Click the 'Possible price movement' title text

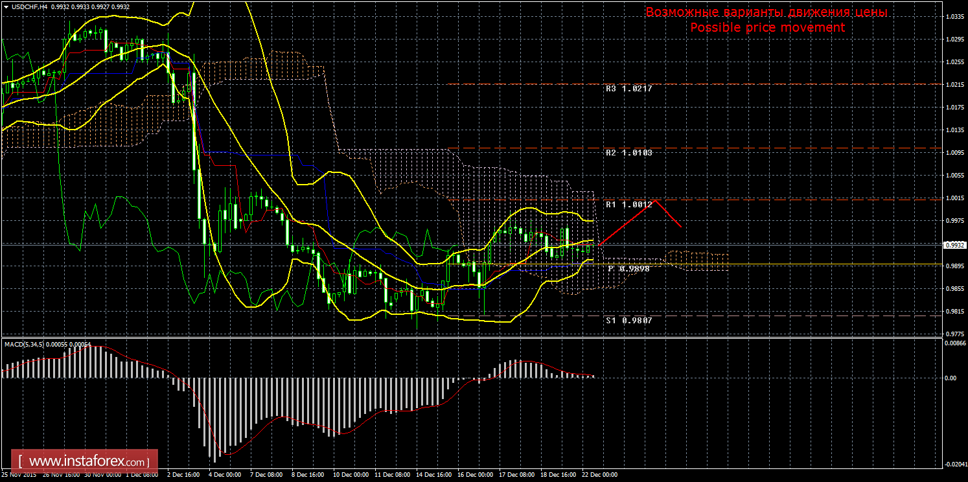[767, 27]
